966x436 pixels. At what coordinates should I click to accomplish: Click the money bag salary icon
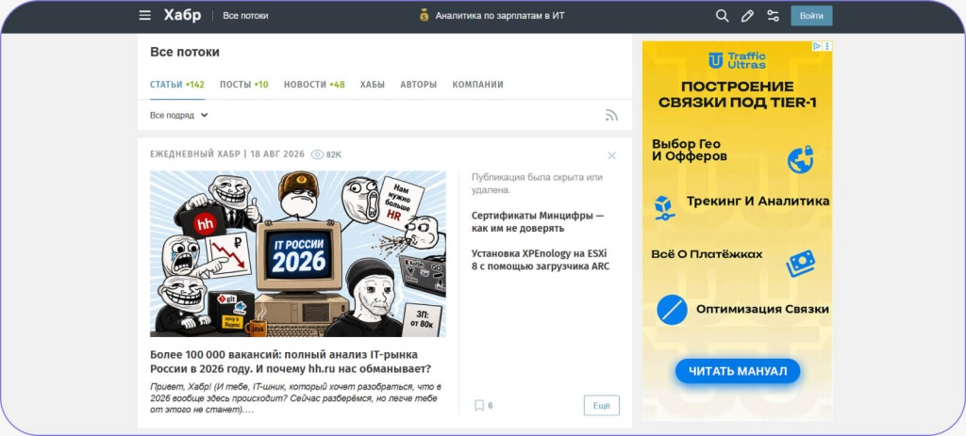click(424, 15)
